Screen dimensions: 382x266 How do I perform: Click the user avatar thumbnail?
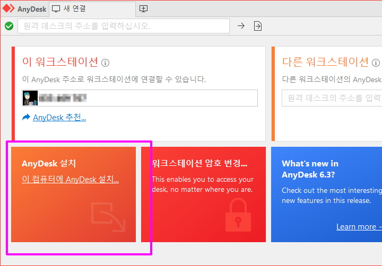[30, 98]
